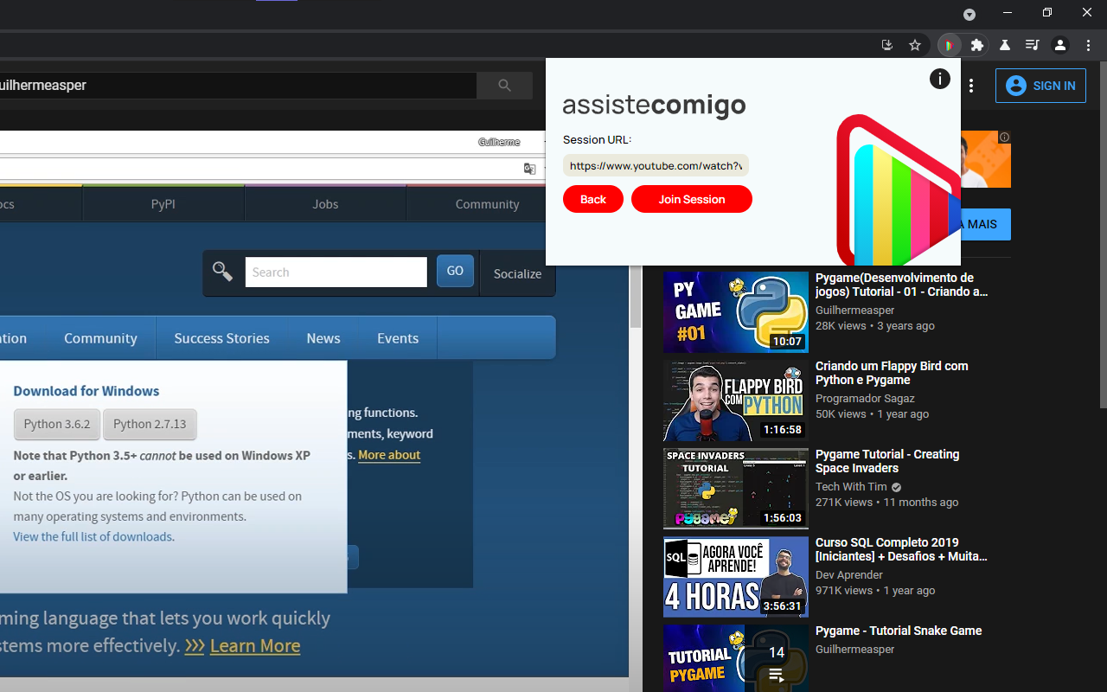
Task: Click the assistecomigo extension icon in Chrome toolbar
Action: (x=949, y=45)
